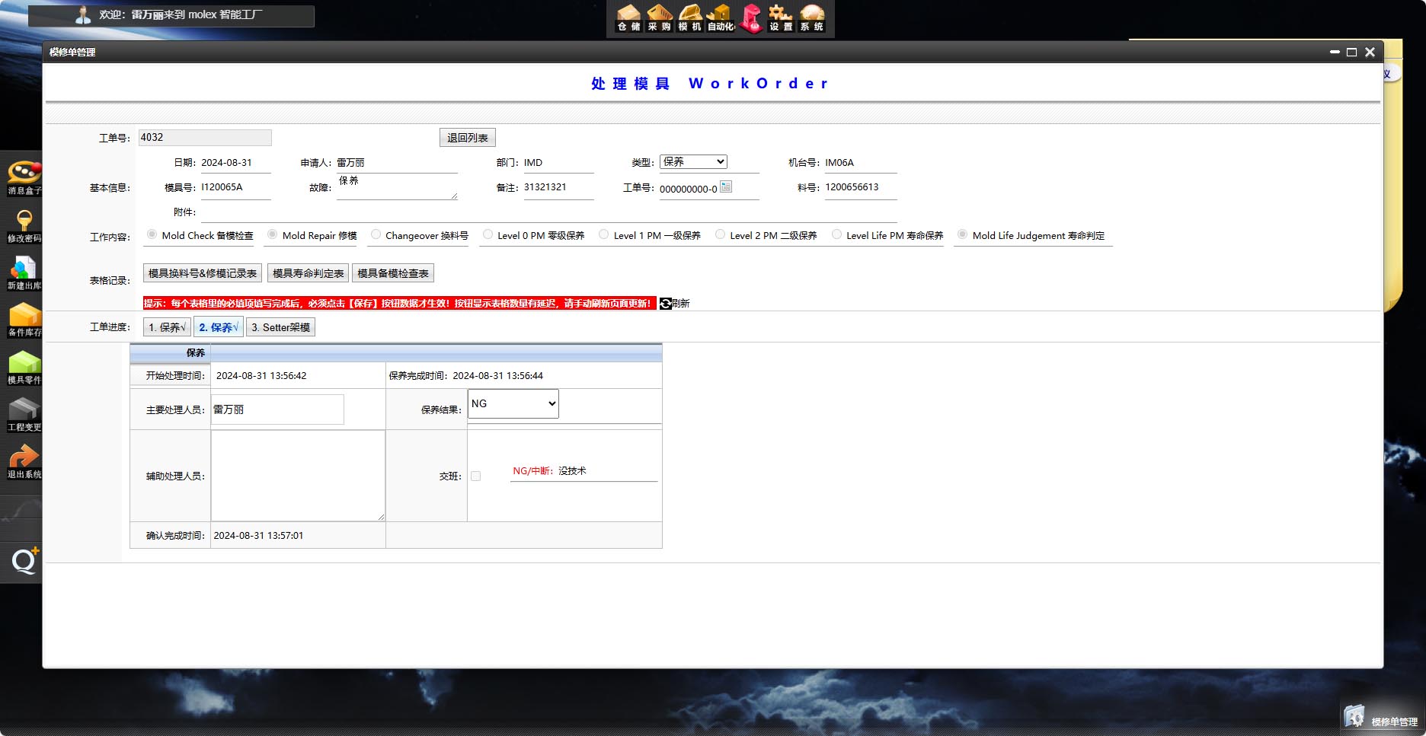Click the 修改密码 key icon
Screen dimensions: 1426x736
[24, 223]
